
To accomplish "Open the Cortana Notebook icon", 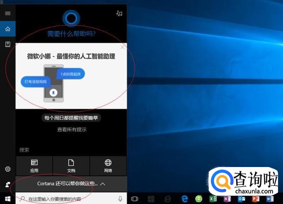I will 7,44.
